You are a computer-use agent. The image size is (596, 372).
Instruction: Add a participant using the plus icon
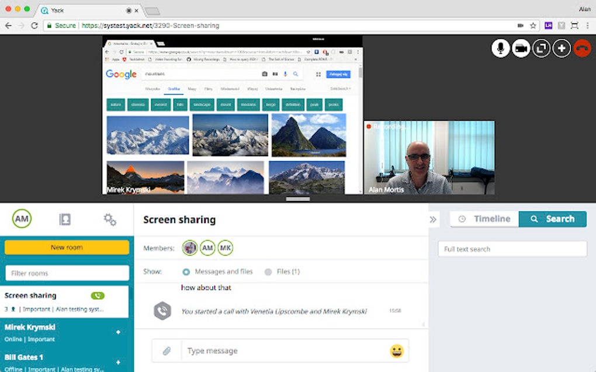click(x=561, y=48)
